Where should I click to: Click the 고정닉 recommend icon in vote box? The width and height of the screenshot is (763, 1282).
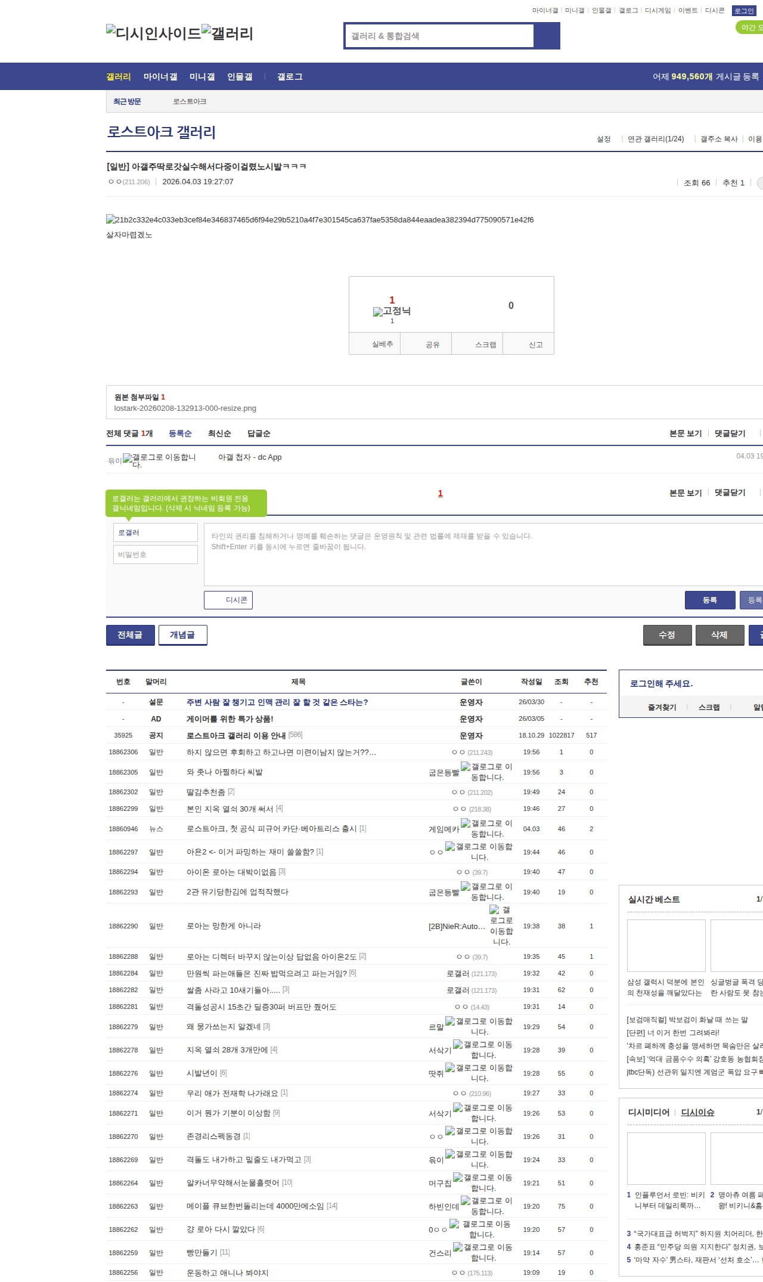[x=392, y=311]
